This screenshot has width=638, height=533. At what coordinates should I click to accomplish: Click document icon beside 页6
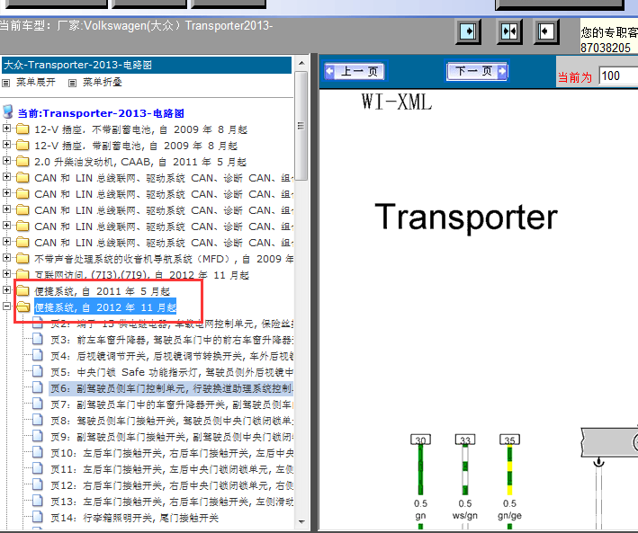click(38, 387)
